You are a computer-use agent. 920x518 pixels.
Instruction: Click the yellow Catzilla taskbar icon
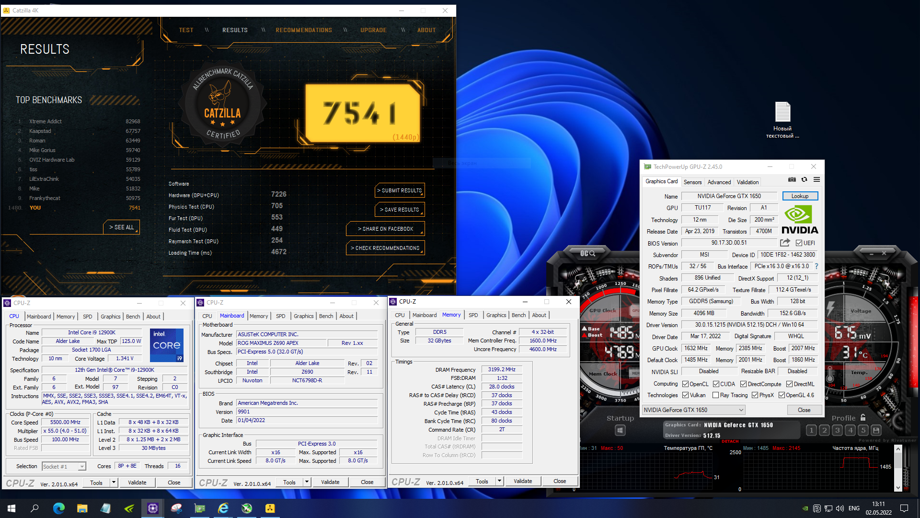[270, 508]
